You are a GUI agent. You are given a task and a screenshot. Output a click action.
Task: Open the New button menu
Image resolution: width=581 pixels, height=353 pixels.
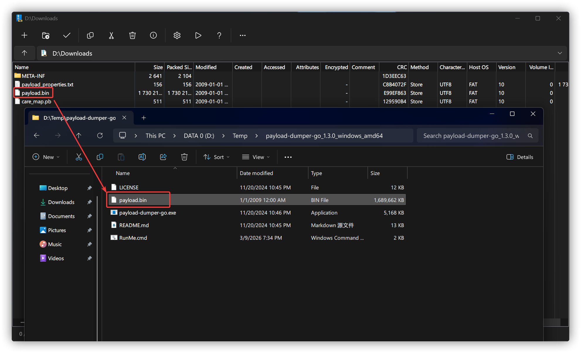pyautogui.click(x=46, y=157)
